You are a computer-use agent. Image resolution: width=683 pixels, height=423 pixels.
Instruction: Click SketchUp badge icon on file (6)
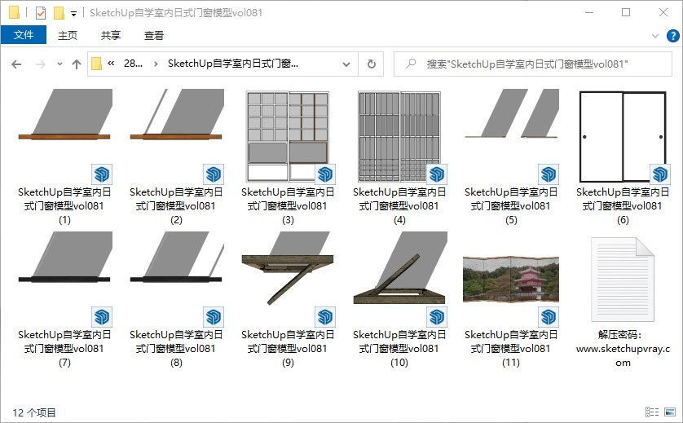click(x=660, y=174)
